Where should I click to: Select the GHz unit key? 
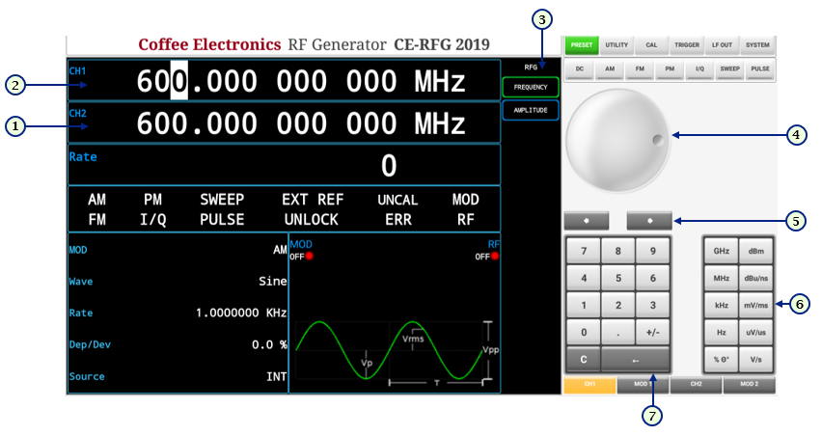721,251
